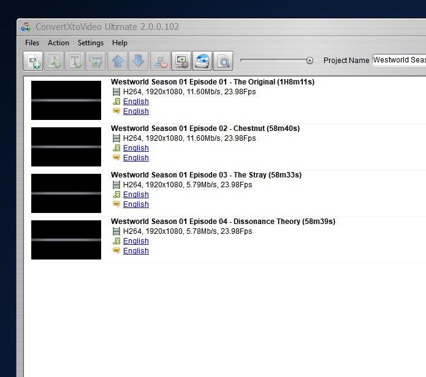Open Episode 03 English audio track link
The height and width of the screenshot is (377, 426).
click(136, 195)
